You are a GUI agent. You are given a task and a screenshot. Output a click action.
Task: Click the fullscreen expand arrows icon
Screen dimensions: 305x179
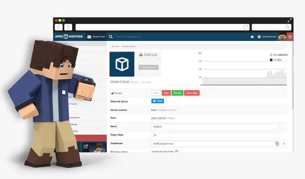290,20
